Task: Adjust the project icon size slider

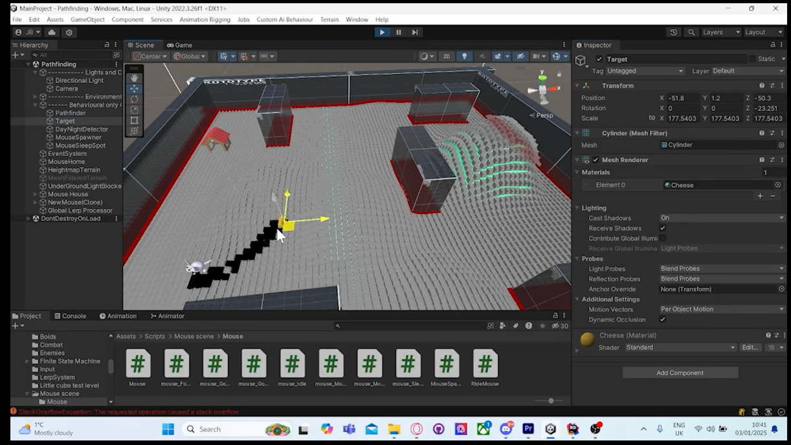Action: (551, 401)
